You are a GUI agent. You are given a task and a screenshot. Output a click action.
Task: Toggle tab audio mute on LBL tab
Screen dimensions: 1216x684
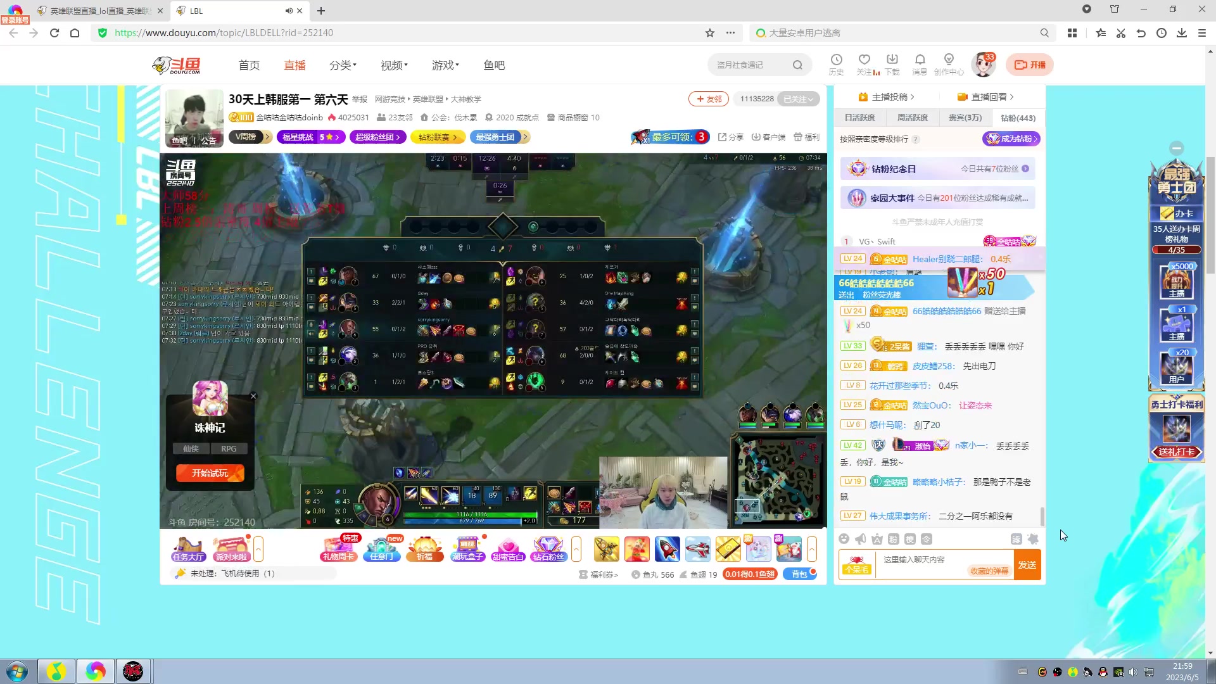point(289,11)
